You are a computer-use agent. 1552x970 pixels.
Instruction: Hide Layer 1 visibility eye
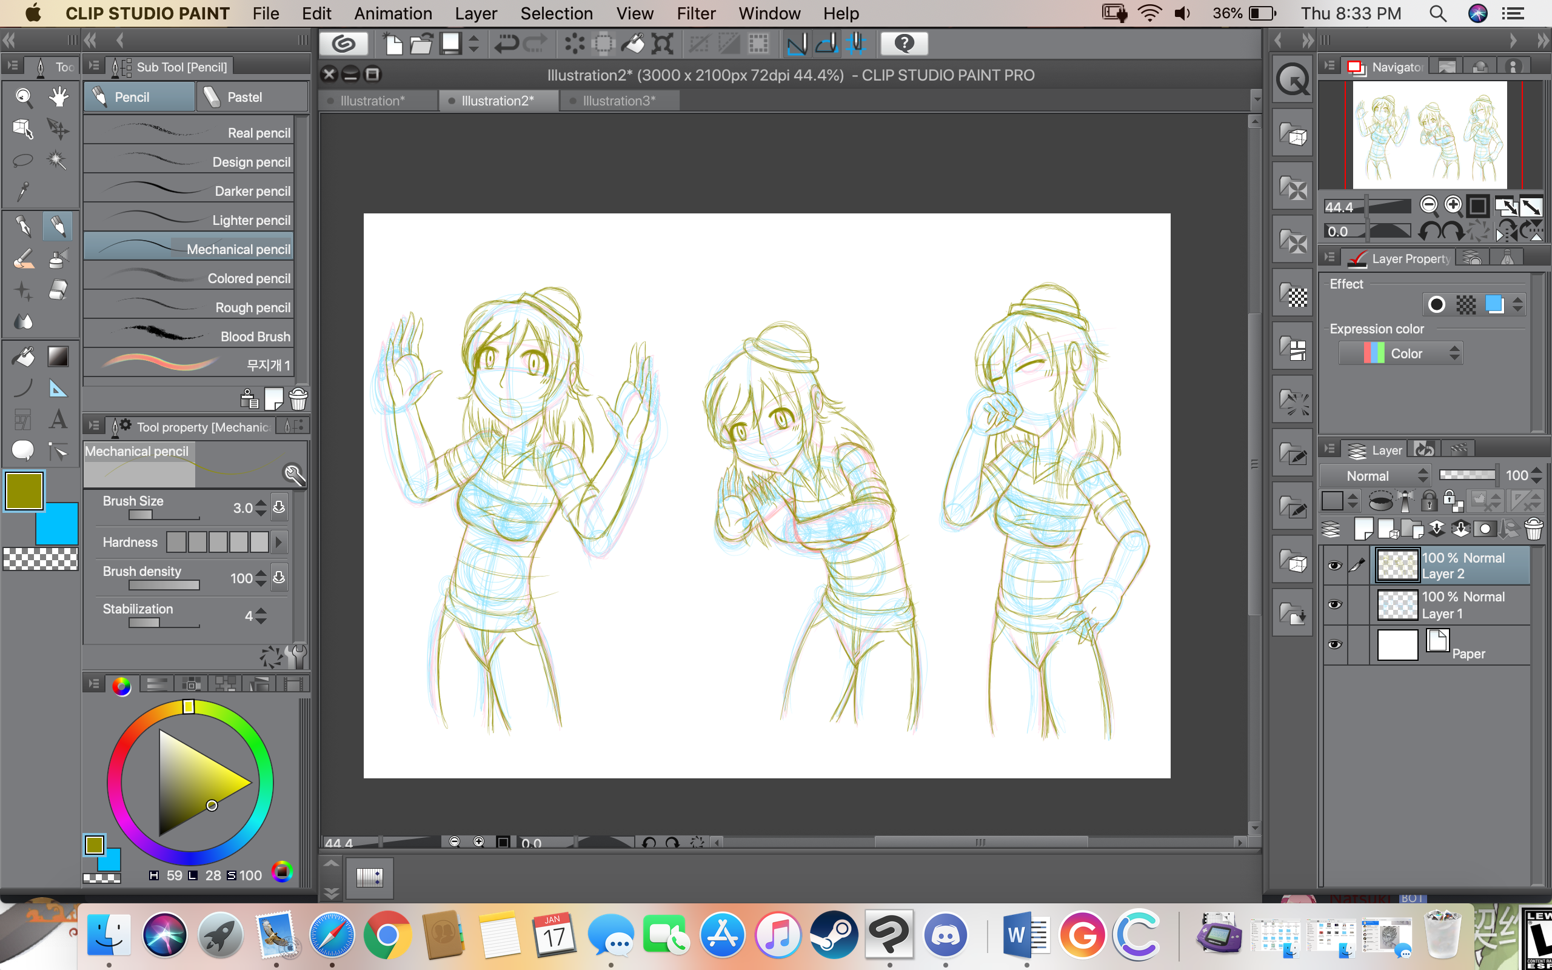click(x=1334, y=605)
